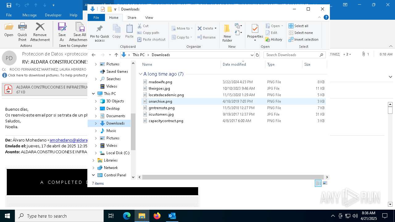395x222 pixels.
Task: Click the Paste icon in Explorer ribbon
Action: (130, 29)
